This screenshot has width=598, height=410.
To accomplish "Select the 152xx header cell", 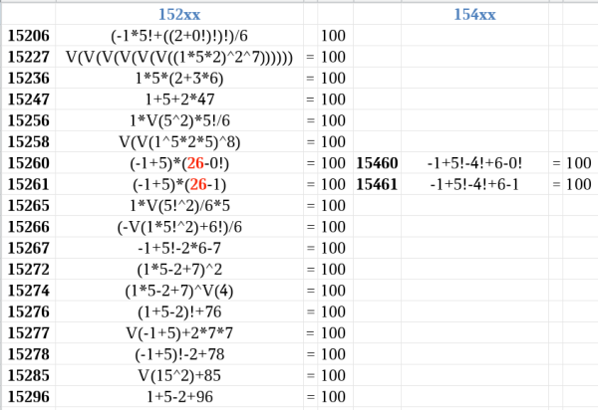I will 179,15.
